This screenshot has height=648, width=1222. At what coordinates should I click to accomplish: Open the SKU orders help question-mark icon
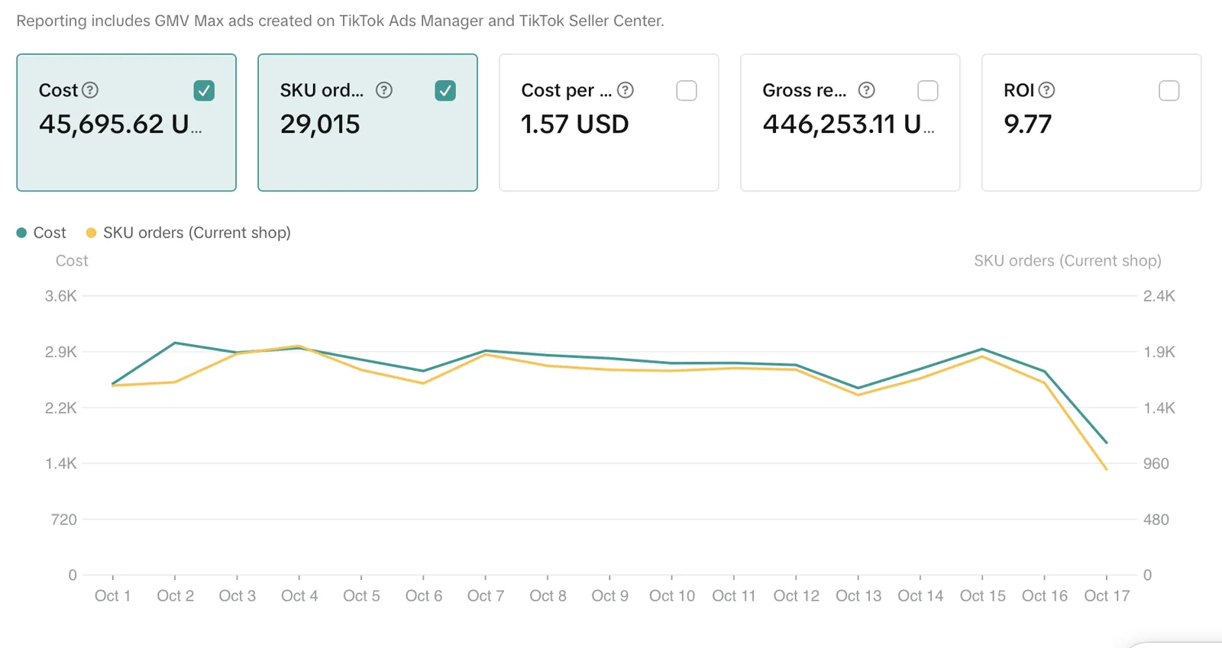click(x=384, y=90)
